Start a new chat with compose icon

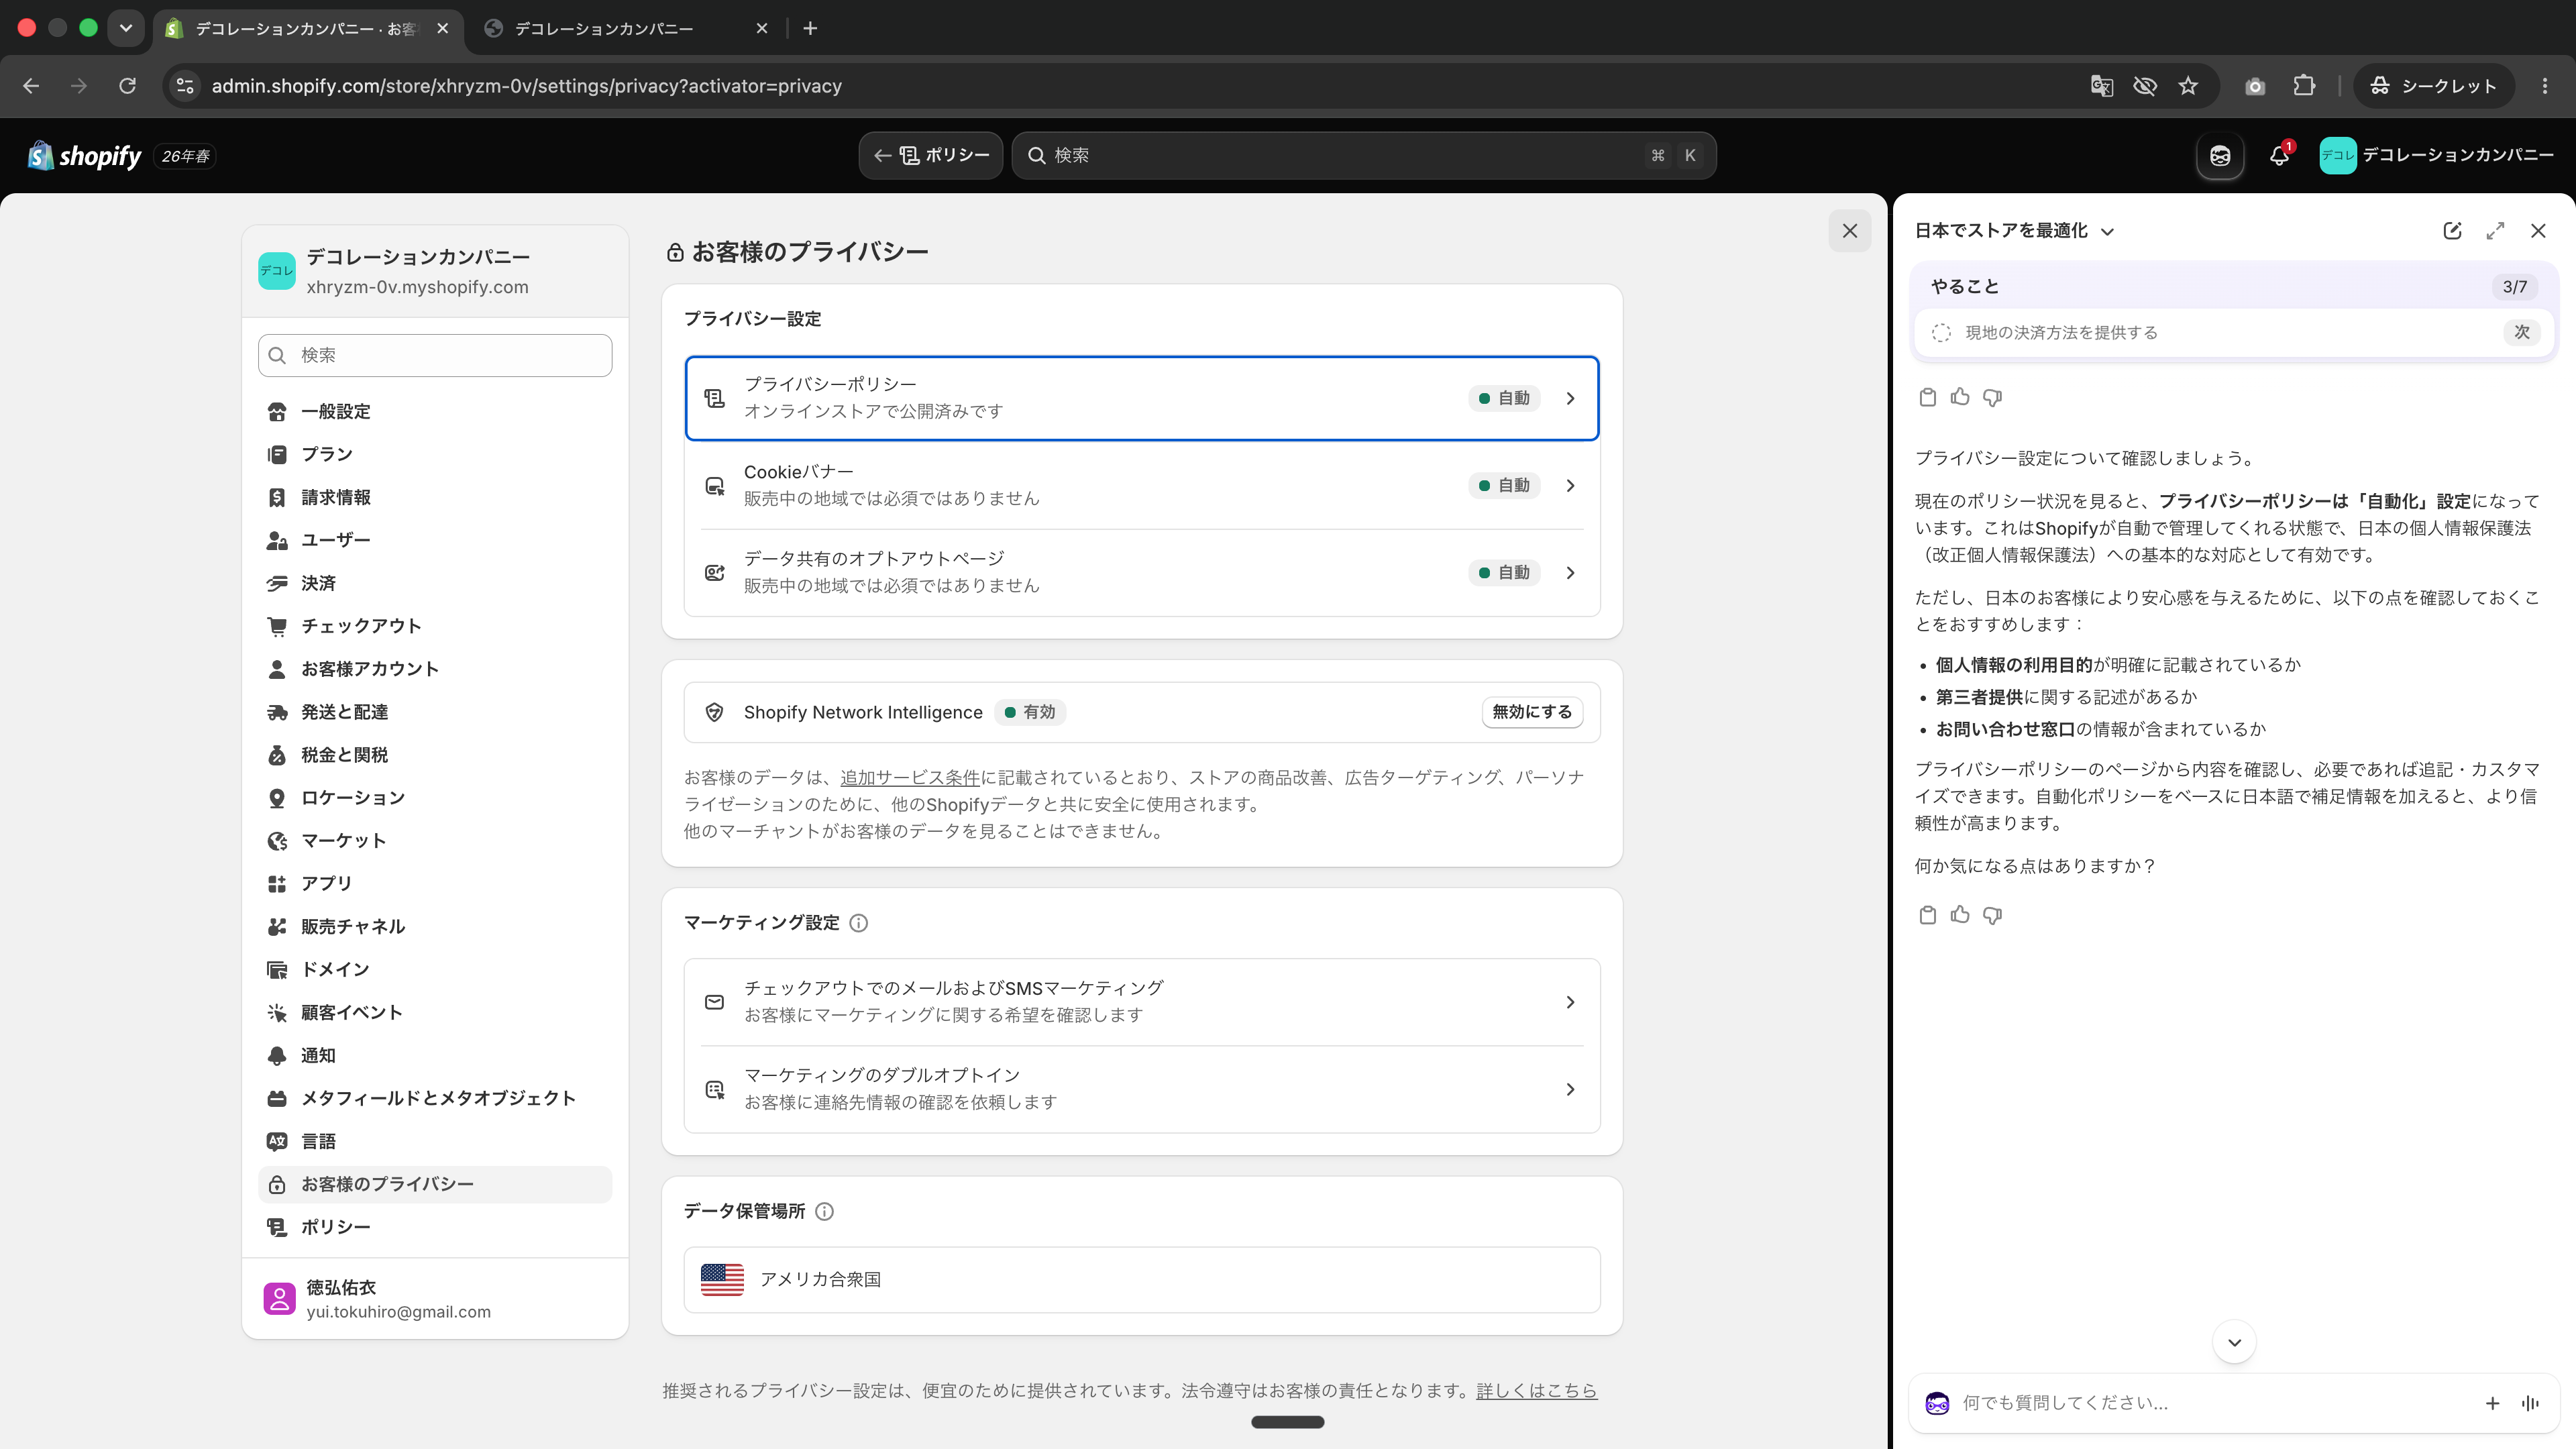[2452, 231]
